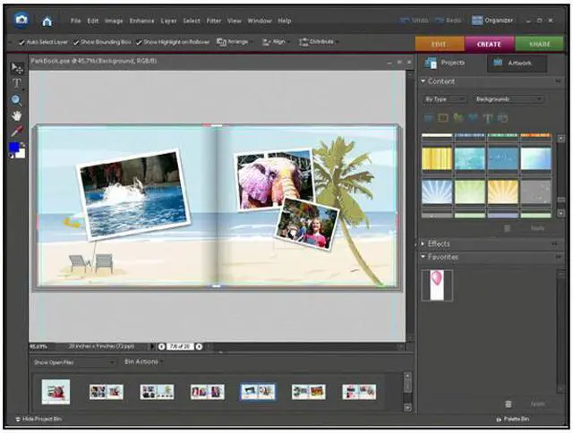Switch to SHARE mode
This screenshot has width=573, height=433.
(x=539, y=44)
